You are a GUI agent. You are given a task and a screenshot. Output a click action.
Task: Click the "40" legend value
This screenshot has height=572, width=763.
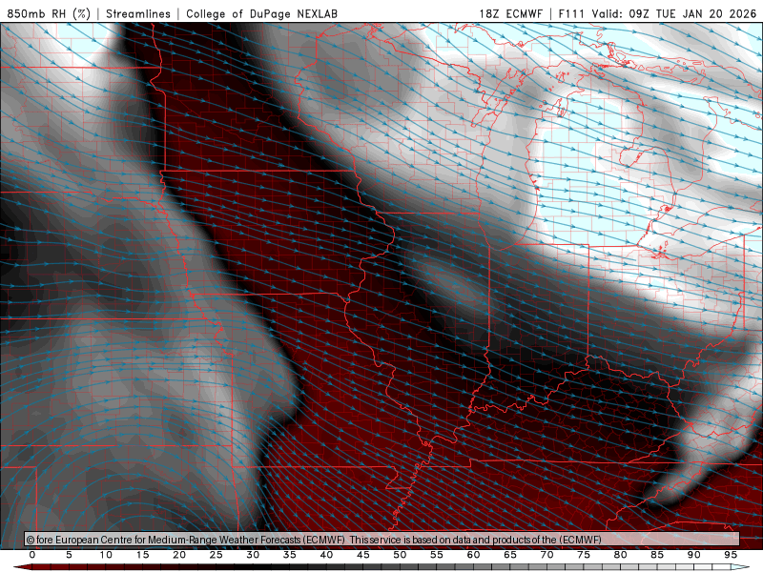pyautogui.click(x=326, y=555)
